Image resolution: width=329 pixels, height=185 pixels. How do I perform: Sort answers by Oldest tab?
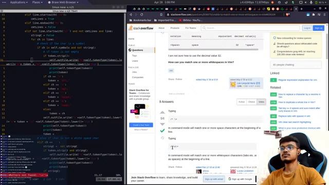point(251,102)
